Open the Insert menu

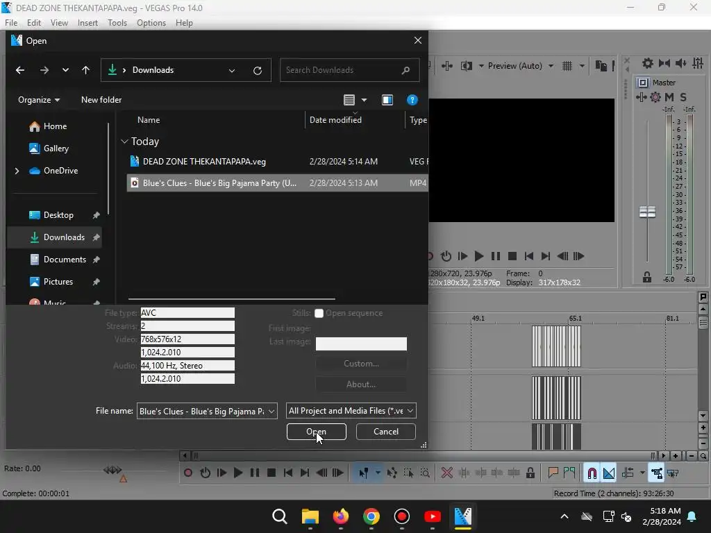tap(87, 23)
